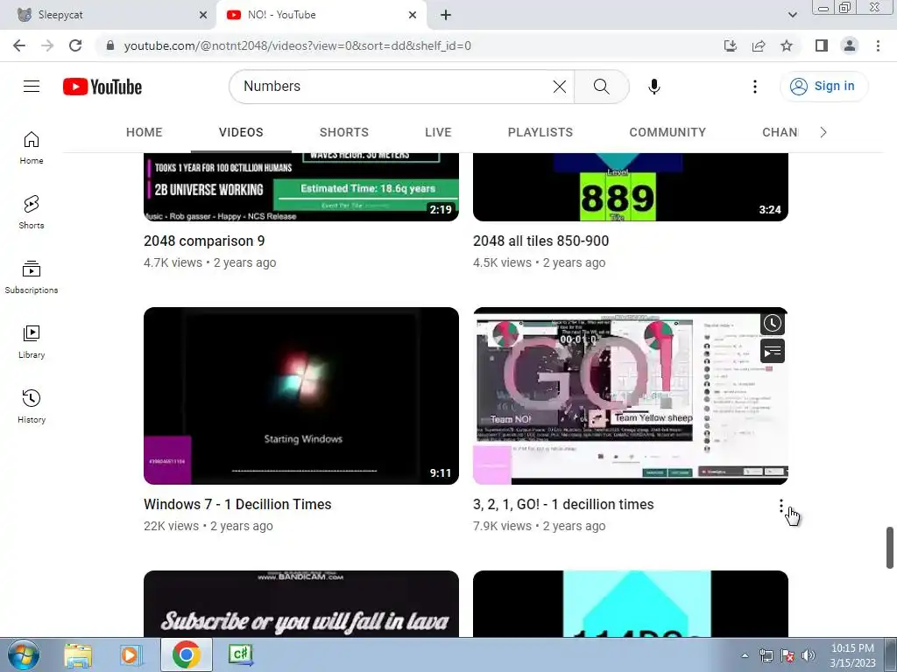This screenshot has width=897, height=672.
Task: Open Home in the sidebar
Action: [32, 148]
